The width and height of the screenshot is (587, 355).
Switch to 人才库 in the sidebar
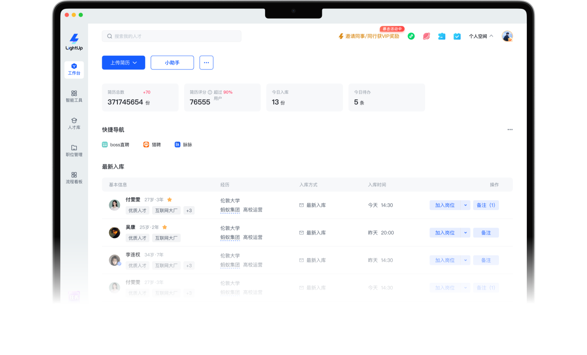(74, 123)
